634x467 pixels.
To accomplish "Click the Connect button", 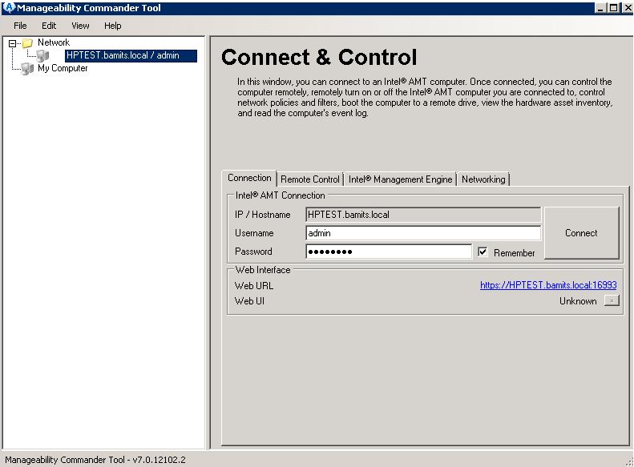I will (x=581, y=232).
